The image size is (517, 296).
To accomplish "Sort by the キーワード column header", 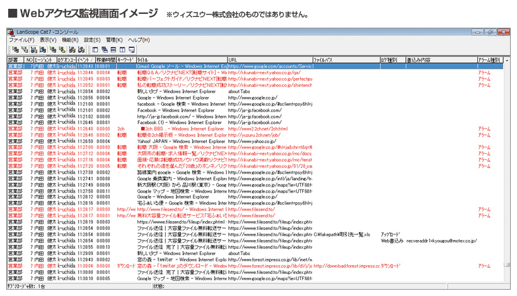I will click(x=126, y=60).
